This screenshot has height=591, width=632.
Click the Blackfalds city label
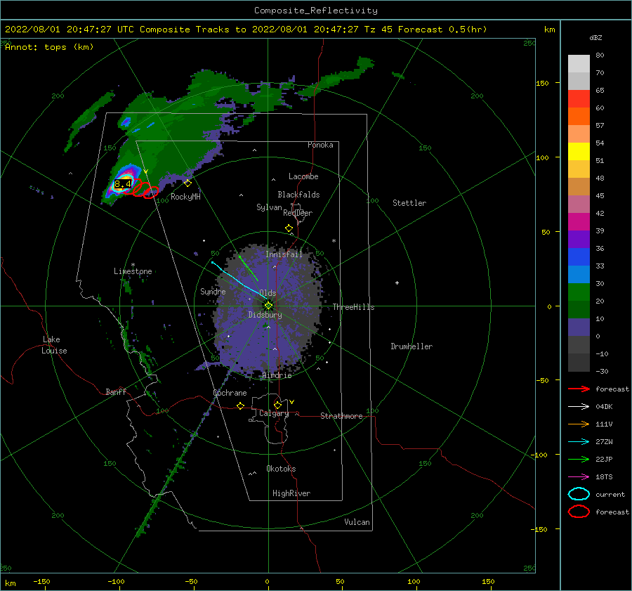298,195
